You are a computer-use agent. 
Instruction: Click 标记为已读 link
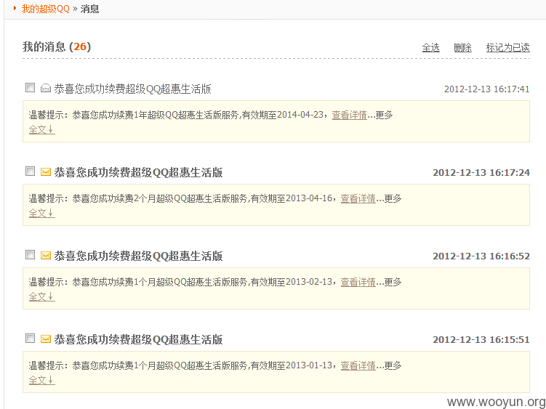click(508, 48)
